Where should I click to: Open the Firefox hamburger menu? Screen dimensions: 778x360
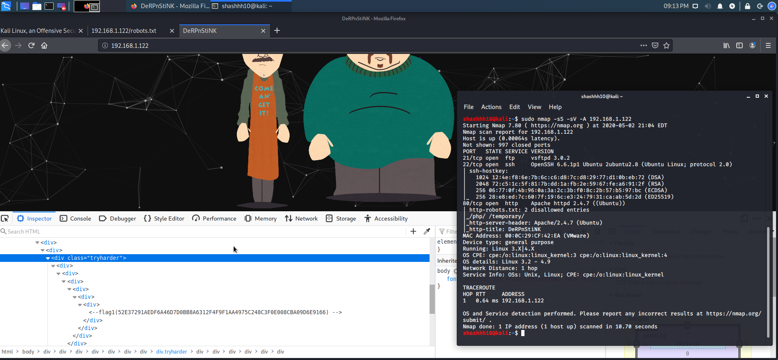click(x=768, y=45)
